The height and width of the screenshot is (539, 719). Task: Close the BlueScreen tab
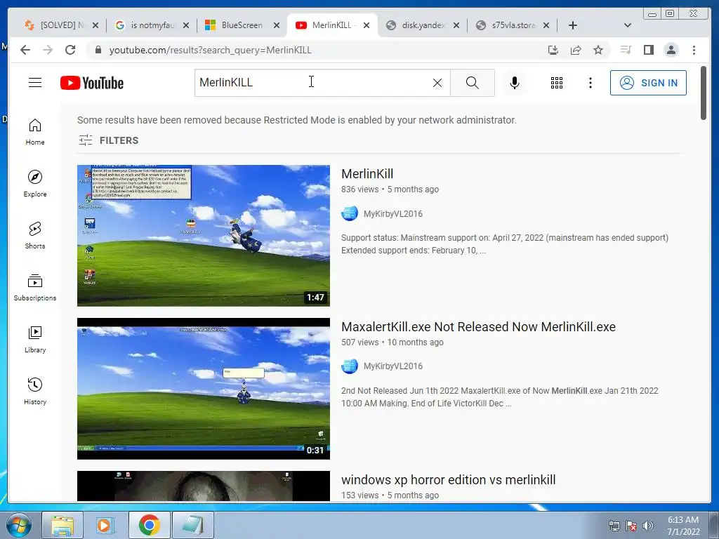point(277,25)
